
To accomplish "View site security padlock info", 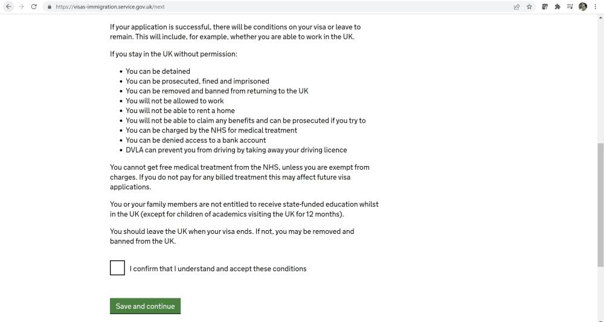I will tap(50, 7).
